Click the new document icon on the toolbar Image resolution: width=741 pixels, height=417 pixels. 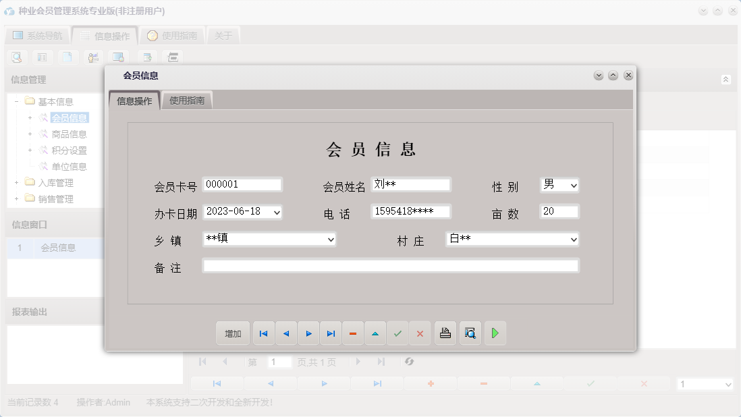(x=68, y=57)
